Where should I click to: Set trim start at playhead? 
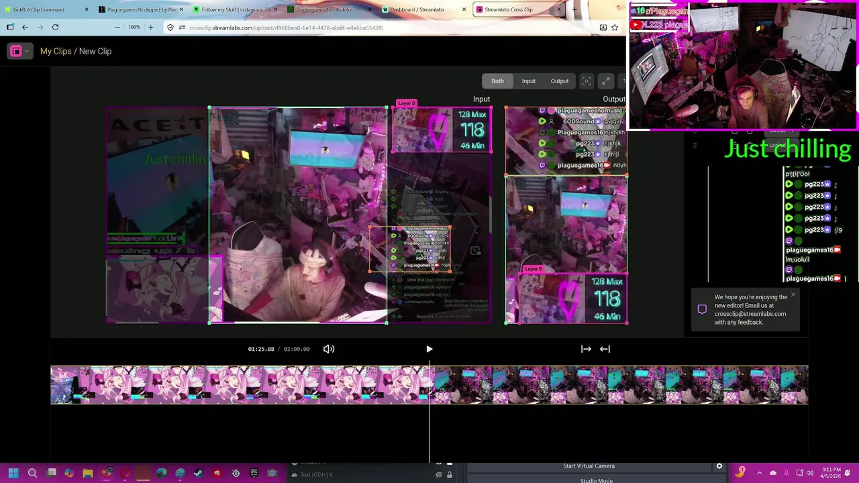(x=586, y=349)
